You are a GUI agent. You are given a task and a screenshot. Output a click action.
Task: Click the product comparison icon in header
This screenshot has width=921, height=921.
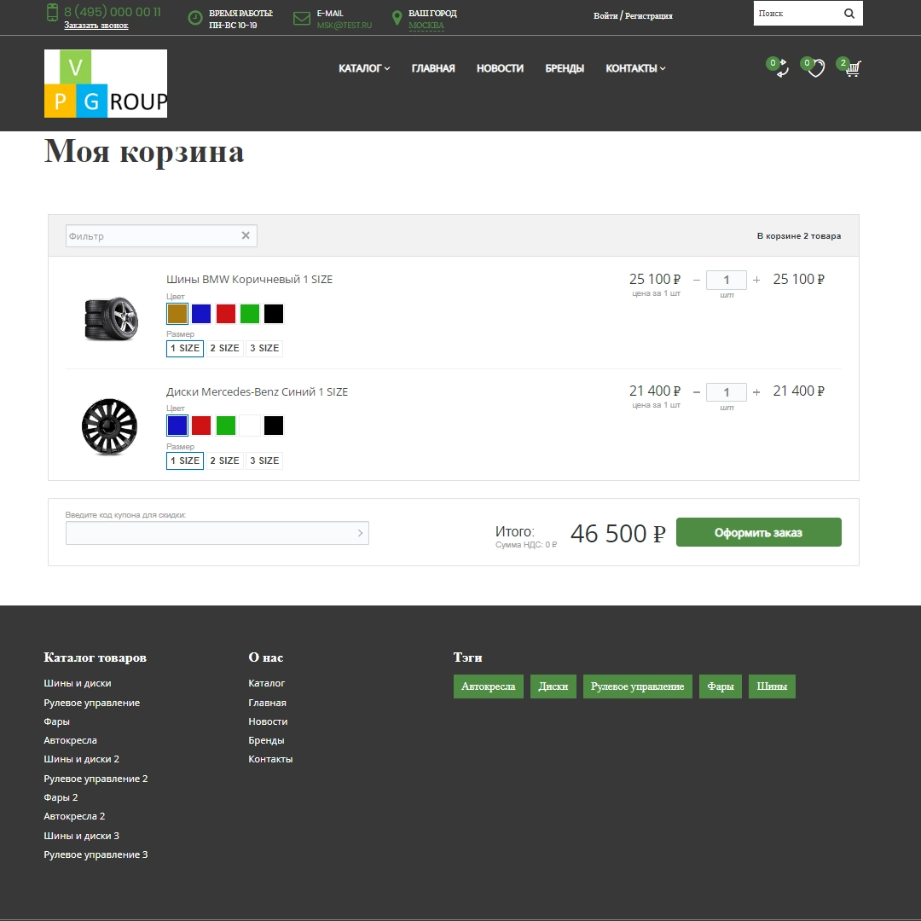[777, 68]
